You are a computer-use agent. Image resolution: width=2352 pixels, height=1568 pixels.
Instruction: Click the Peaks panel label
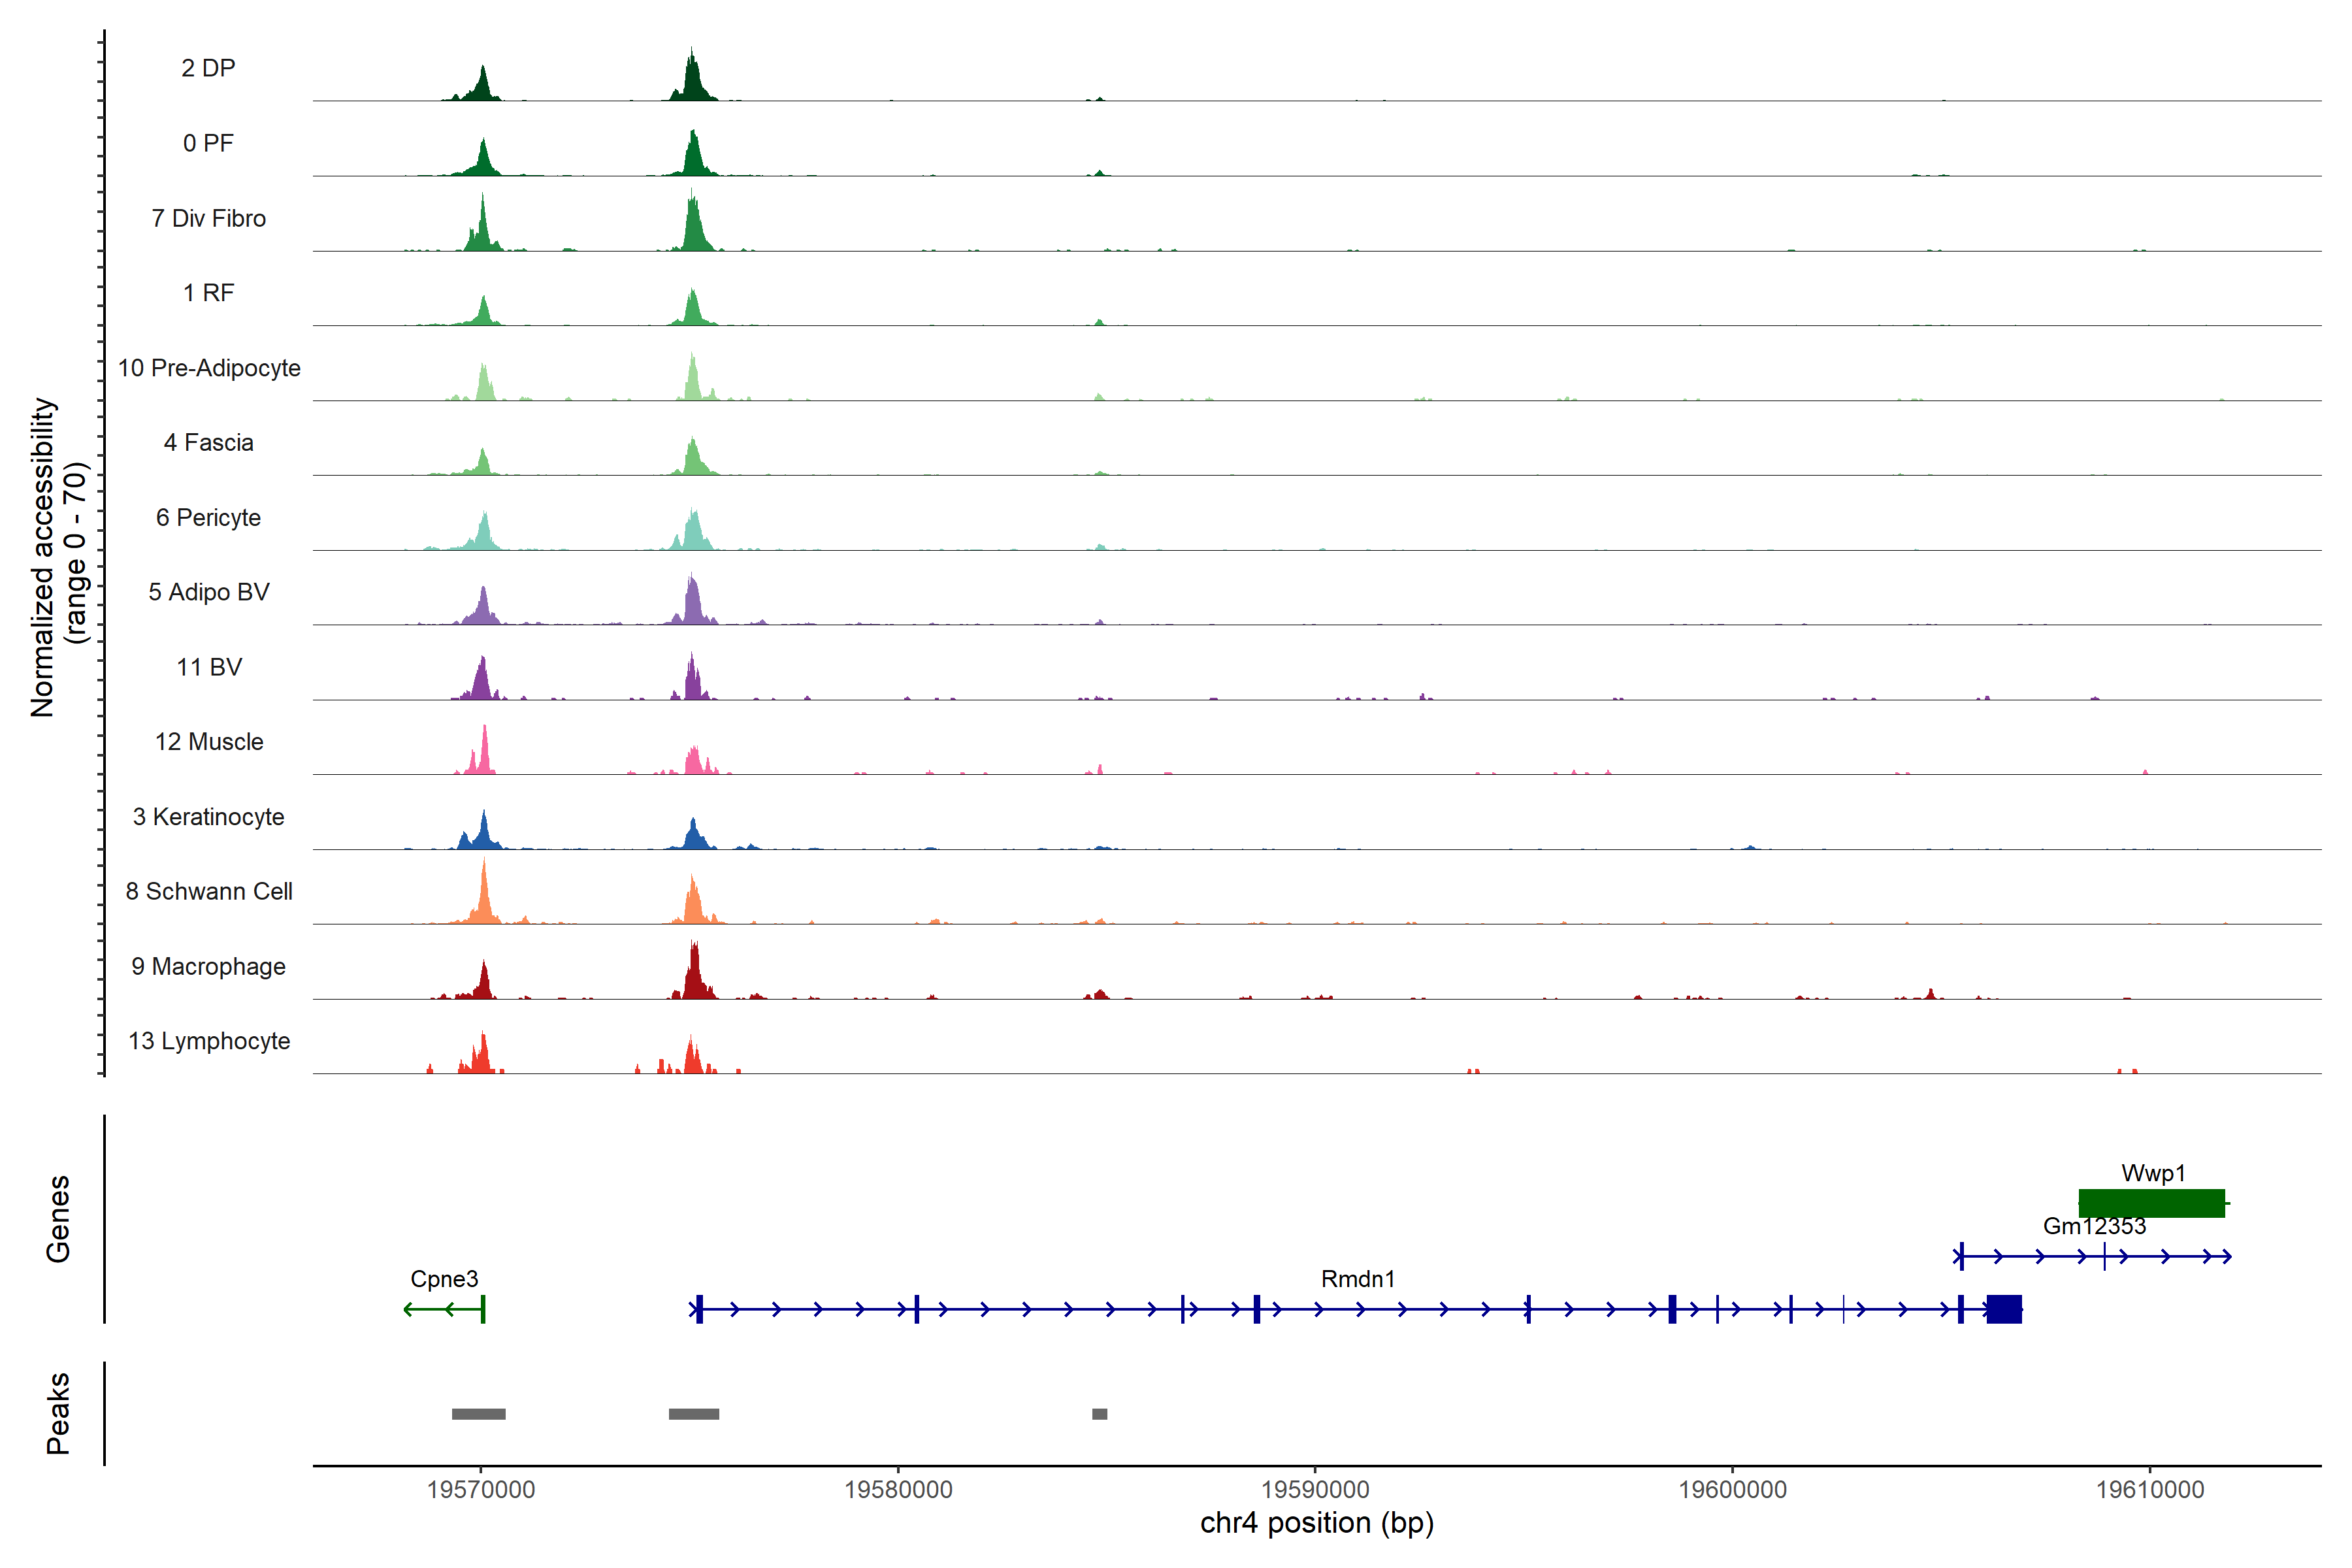(x=58, y=1412)
